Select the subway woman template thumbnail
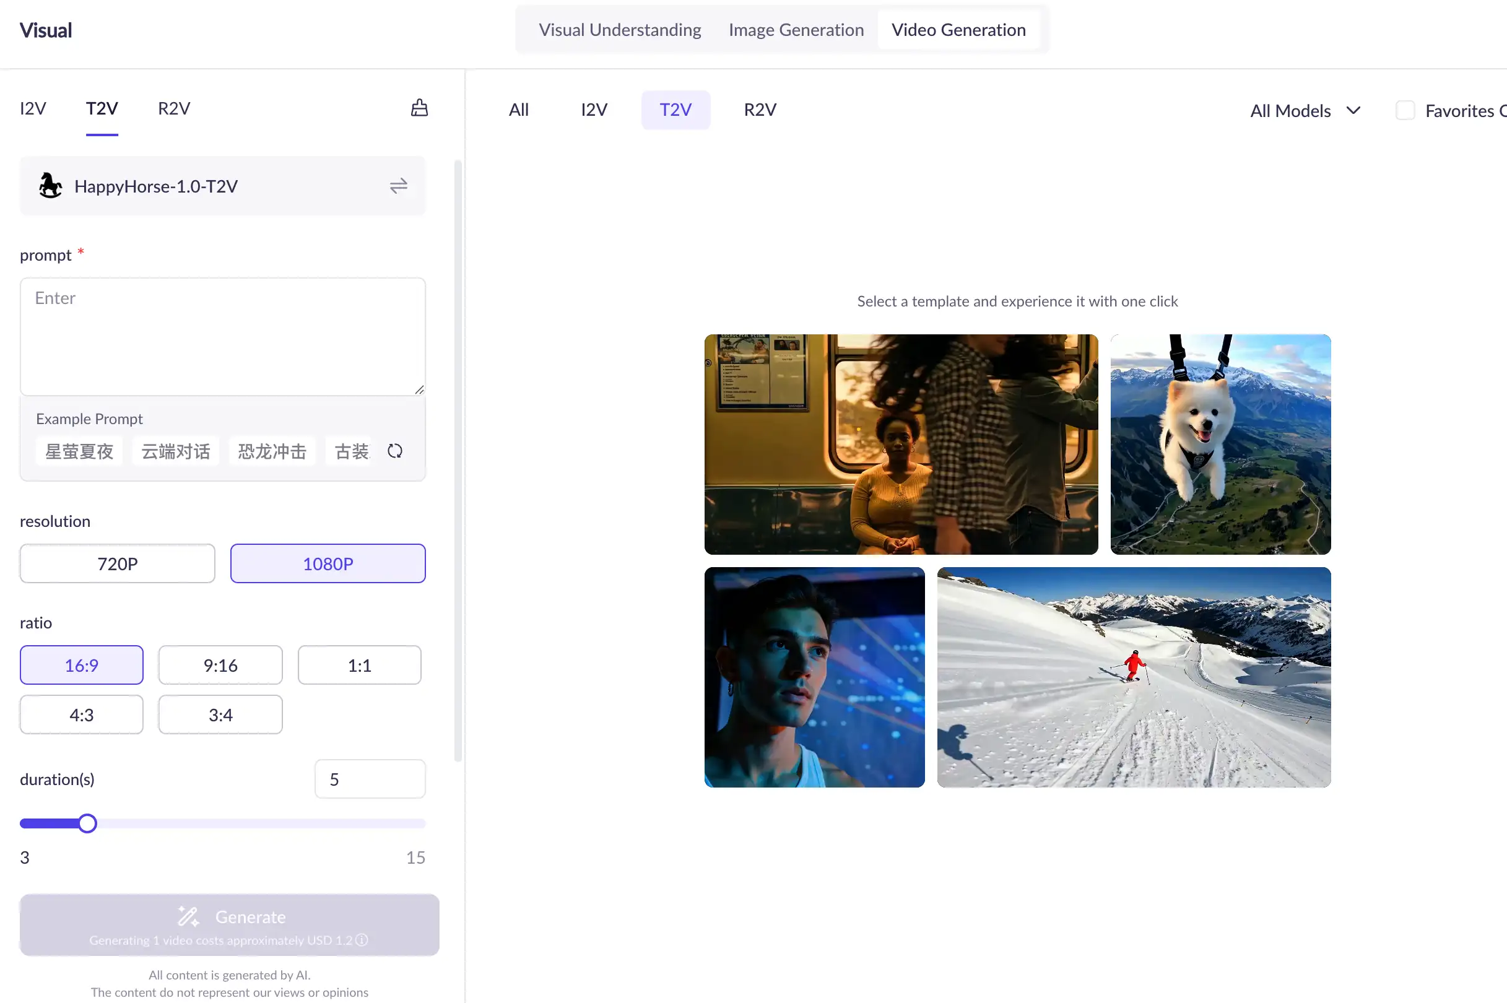 point(901,444)
